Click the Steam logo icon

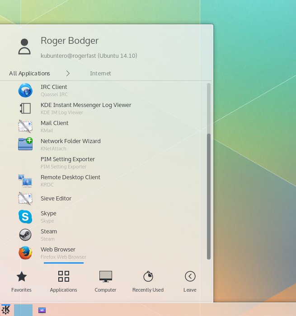pos(25,235)
